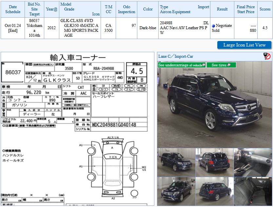The height and width of the screenshot is (207, 273).
Task: Click external link icon beside See tires
Action: coord(229,65)
